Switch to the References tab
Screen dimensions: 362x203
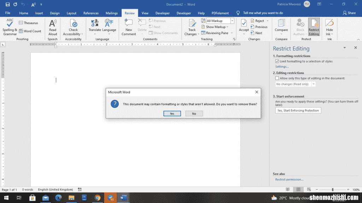(x=91, y=13)
